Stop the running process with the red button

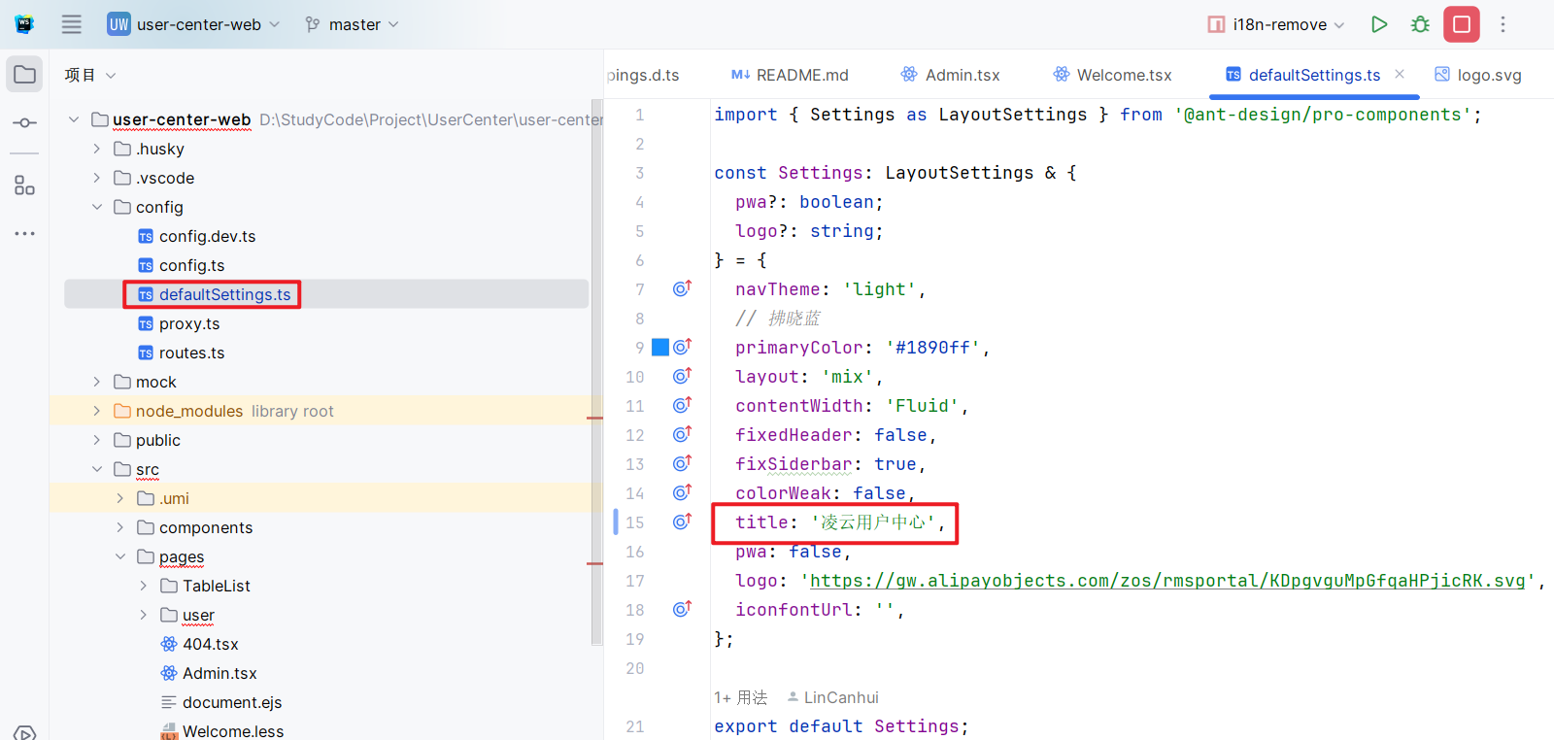point(1461,24)
